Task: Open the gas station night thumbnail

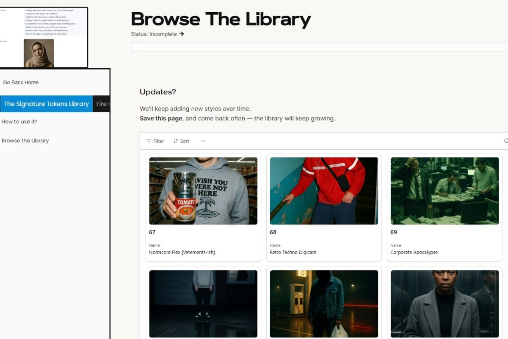Action: (x=324, y=304)
